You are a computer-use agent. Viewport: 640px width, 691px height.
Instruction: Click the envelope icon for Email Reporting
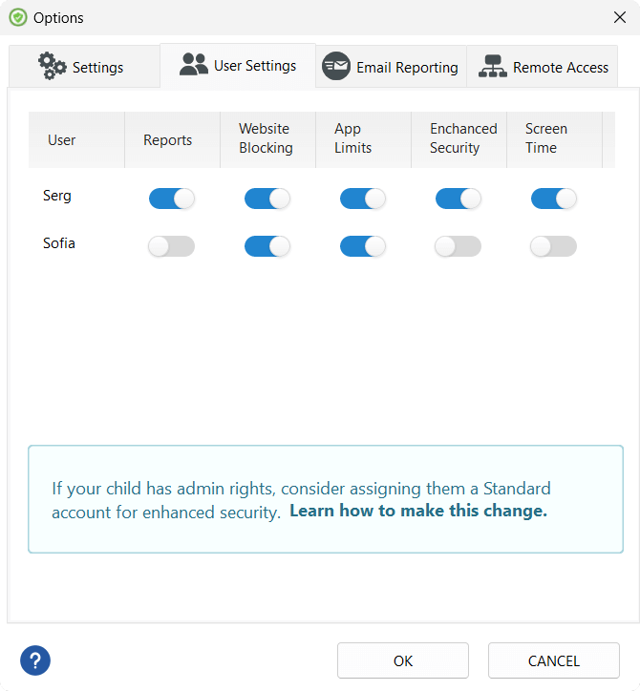(x=336, y=66)
